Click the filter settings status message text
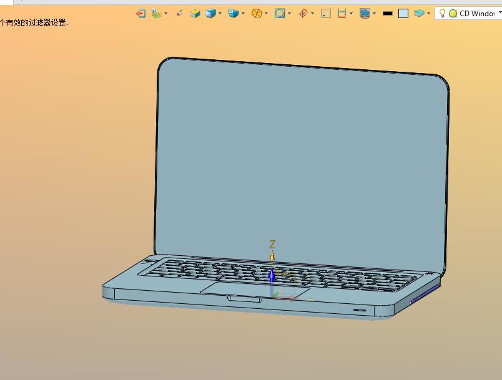 34,22
